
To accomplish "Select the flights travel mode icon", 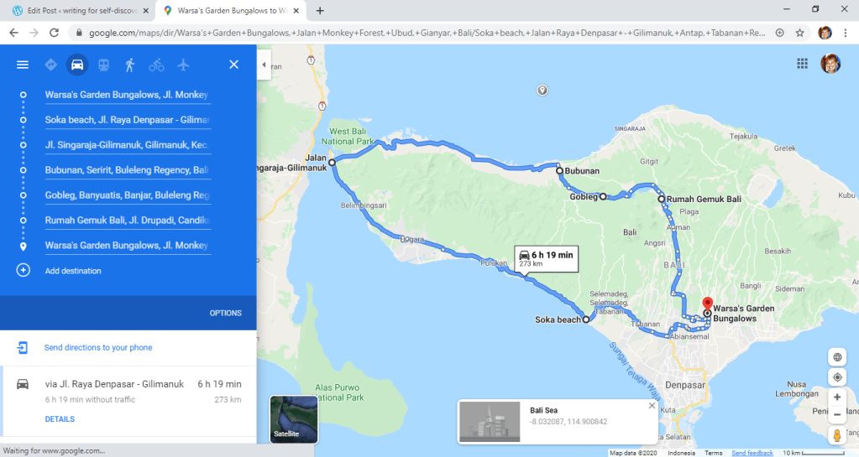I will (x=183, y=65).
